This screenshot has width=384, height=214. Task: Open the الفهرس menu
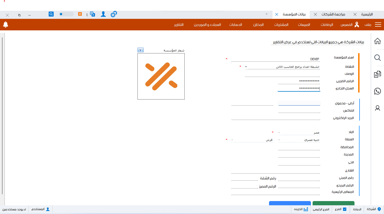point(347,25)
